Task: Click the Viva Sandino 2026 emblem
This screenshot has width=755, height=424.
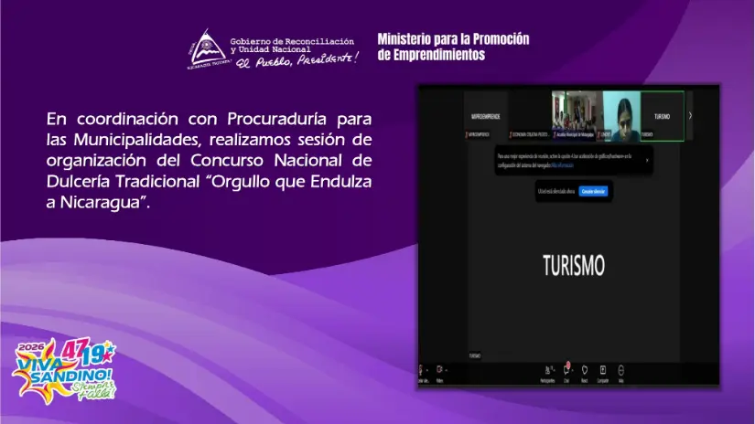Action: (64, 370)
